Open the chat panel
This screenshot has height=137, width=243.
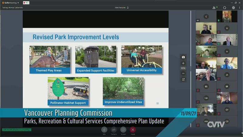[x=225, y=8]
